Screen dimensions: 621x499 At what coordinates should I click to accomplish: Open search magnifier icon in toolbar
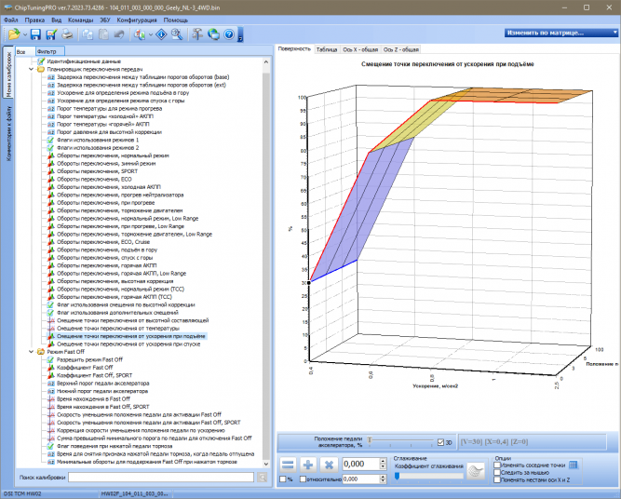[177, 34]
